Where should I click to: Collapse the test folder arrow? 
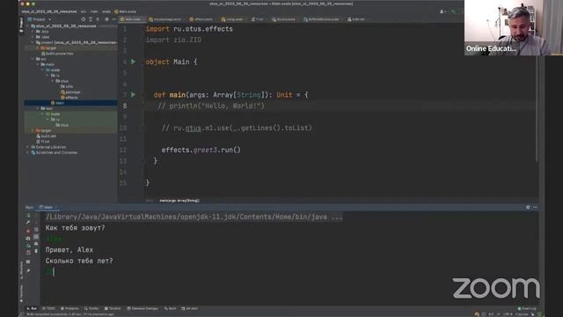[x=38, y=108]
